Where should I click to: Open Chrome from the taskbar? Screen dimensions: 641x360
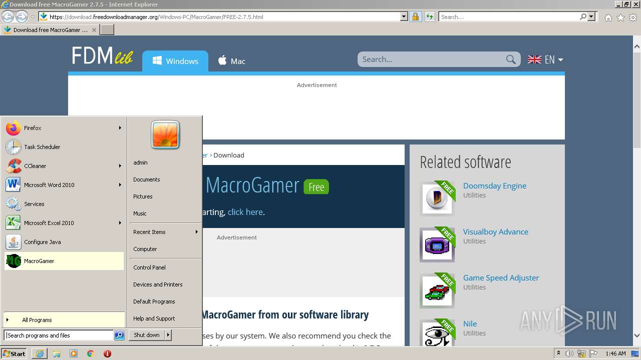[x=91, y=353]
